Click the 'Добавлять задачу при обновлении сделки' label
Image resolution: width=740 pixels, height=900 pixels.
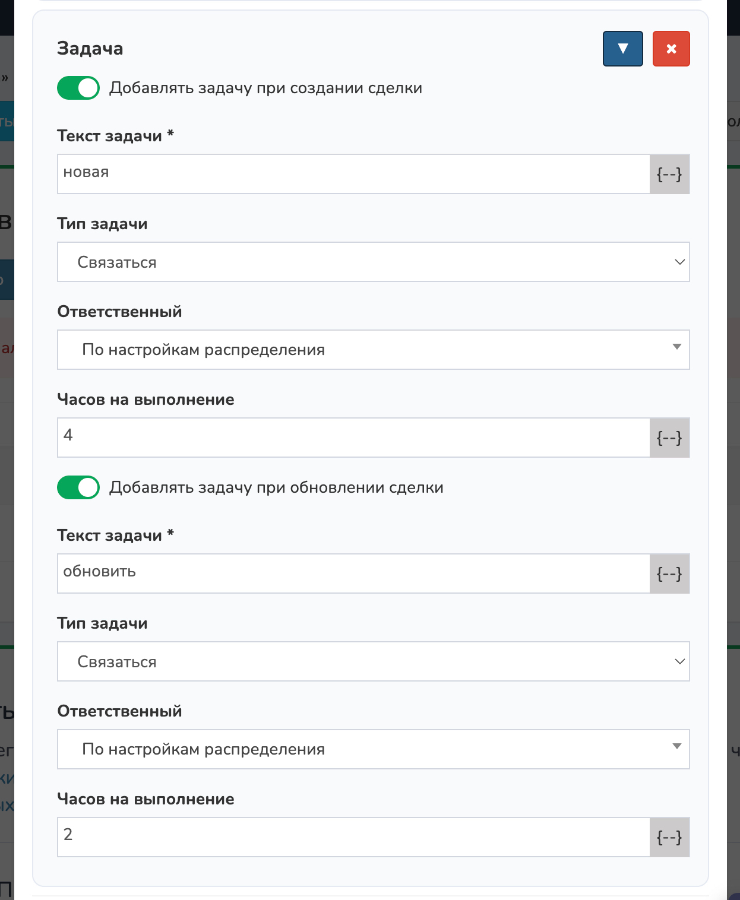pos(276,488)
